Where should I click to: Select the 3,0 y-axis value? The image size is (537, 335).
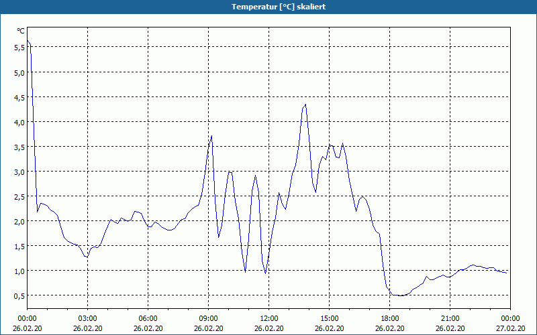tap(19, 172)
